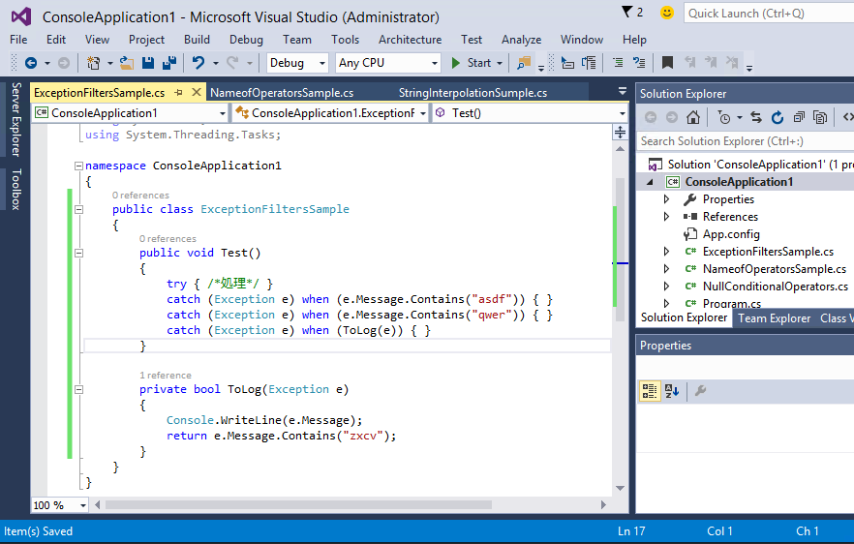The height and width of the screenshot is (544, 854).
Task: Click View Code icon in Solution Explorer
Action: click(x=847, y=117)
